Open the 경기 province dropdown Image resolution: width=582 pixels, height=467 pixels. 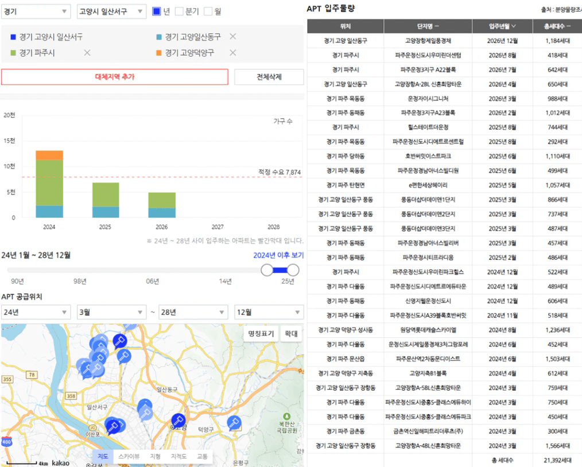(x=36, y=11)
